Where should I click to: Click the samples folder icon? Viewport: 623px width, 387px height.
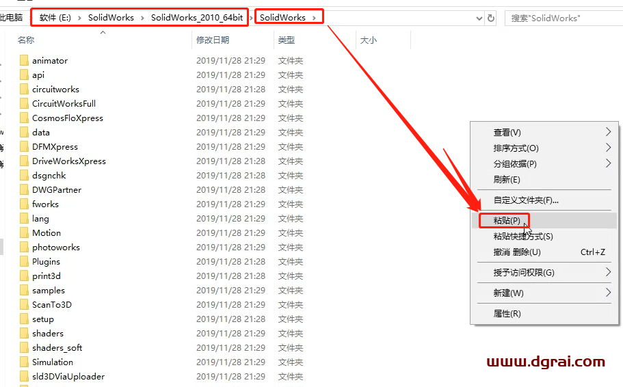[x=24, y=290]
